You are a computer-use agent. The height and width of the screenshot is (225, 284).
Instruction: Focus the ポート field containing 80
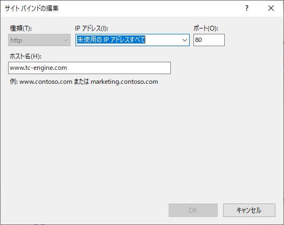(209, 40)
